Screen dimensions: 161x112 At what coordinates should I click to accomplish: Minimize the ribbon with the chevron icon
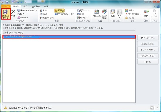coord(155,6)
